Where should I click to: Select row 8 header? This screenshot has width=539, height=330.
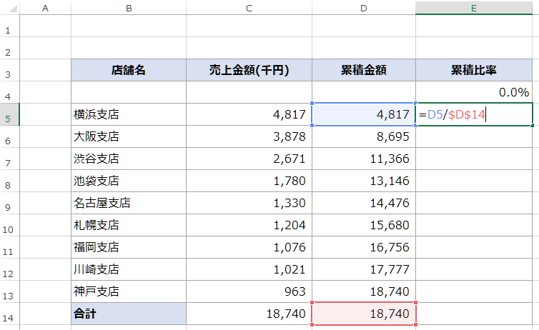(9, 181)
